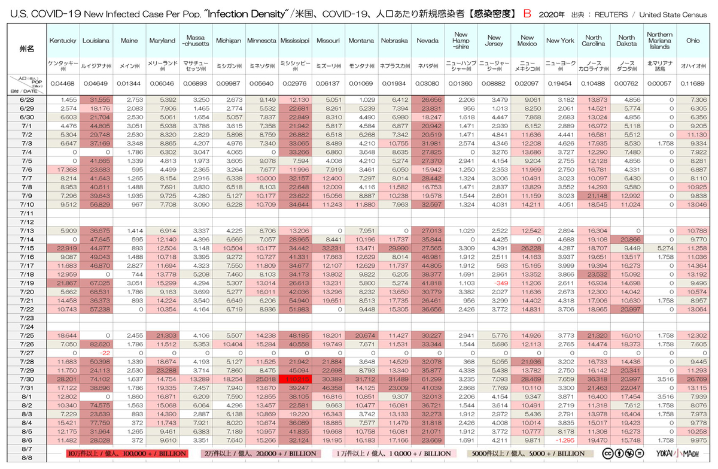Click the Northern Mariana Islands header

tap(659, 41)
